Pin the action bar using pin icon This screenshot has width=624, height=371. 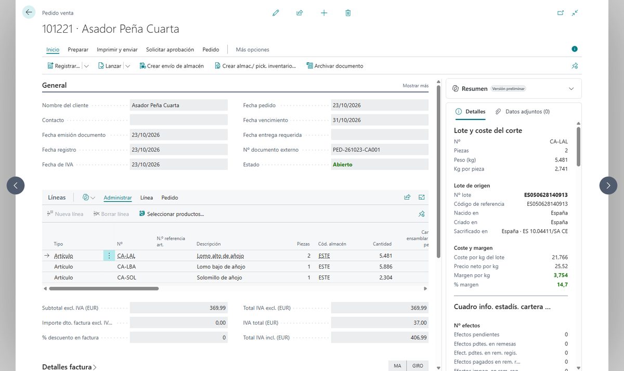click(x=575, y=66)
